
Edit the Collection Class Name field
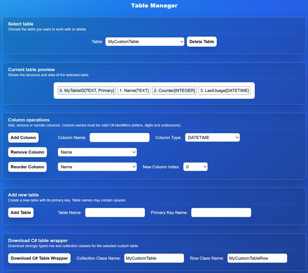pos(154,258)
